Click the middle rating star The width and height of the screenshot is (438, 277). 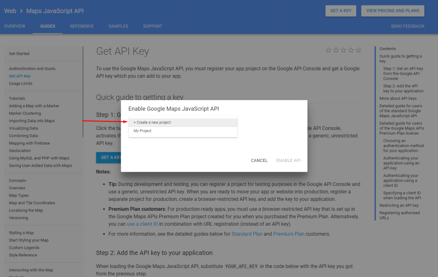pyautogui.click(x=343, y=50)
